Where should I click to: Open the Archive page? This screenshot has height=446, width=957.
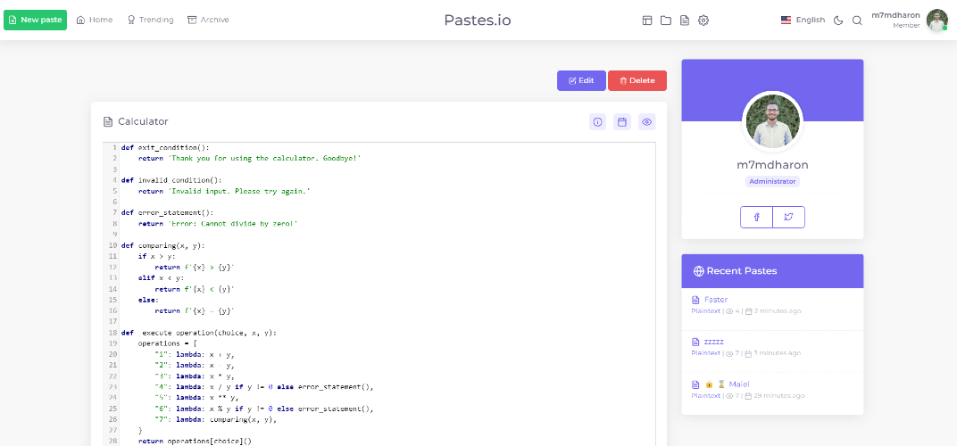[208, 21]
